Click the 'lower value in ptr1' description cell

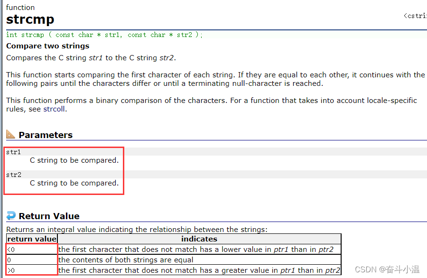pos(199,250)
